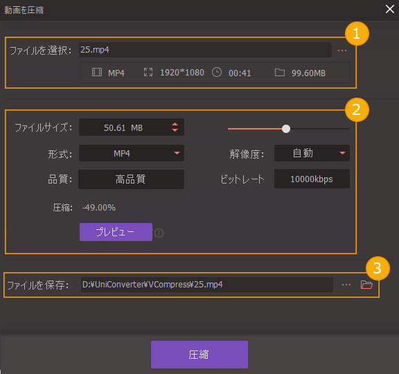
Task: Open the 解像度 自動 resolution dropdown
Action: pyautogui.click(x=312, y=153)
